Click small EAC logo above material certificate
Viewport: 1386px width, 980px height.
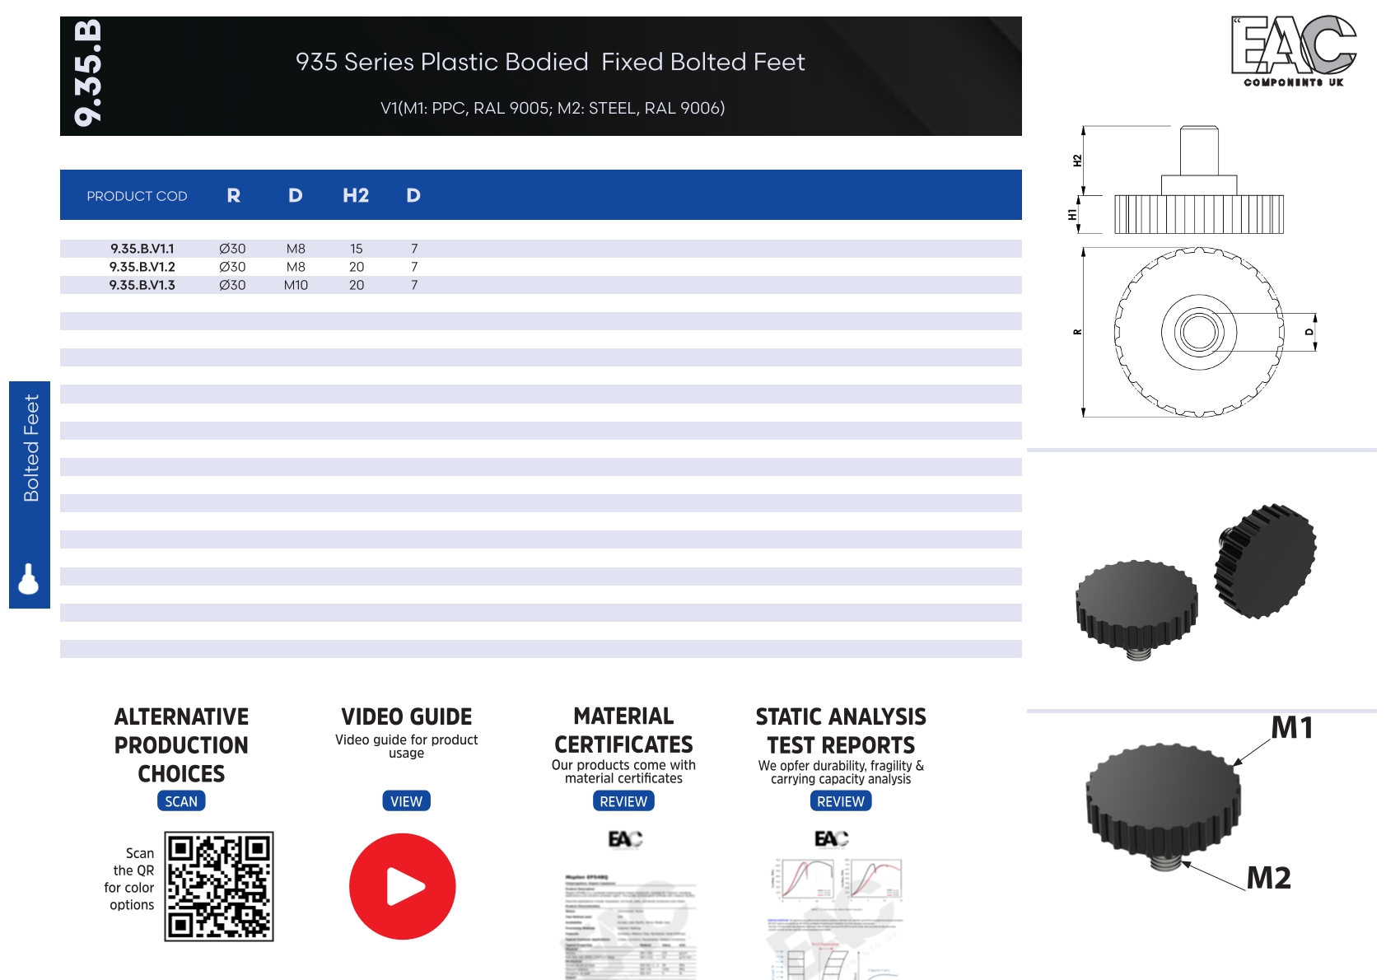(x=625, y=839)
